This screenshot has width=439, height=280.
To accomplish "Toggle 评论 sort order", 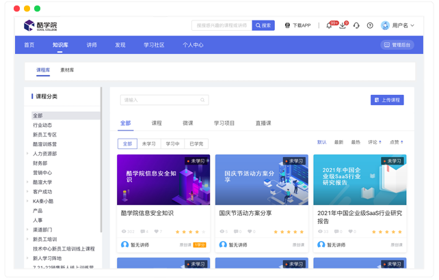I will [375, 142].
